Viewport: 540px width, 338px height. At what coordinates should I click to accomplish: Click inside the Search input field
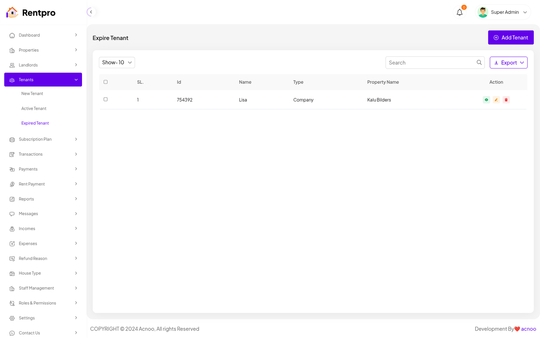pos(430,62)
